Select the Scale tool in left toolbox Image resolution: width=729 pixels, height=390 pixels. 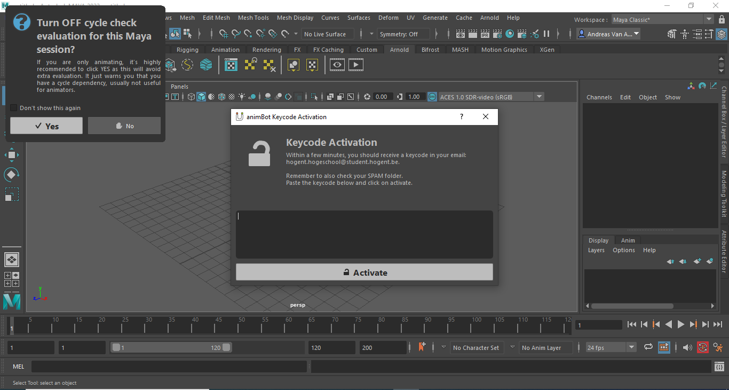coord(12,194)
